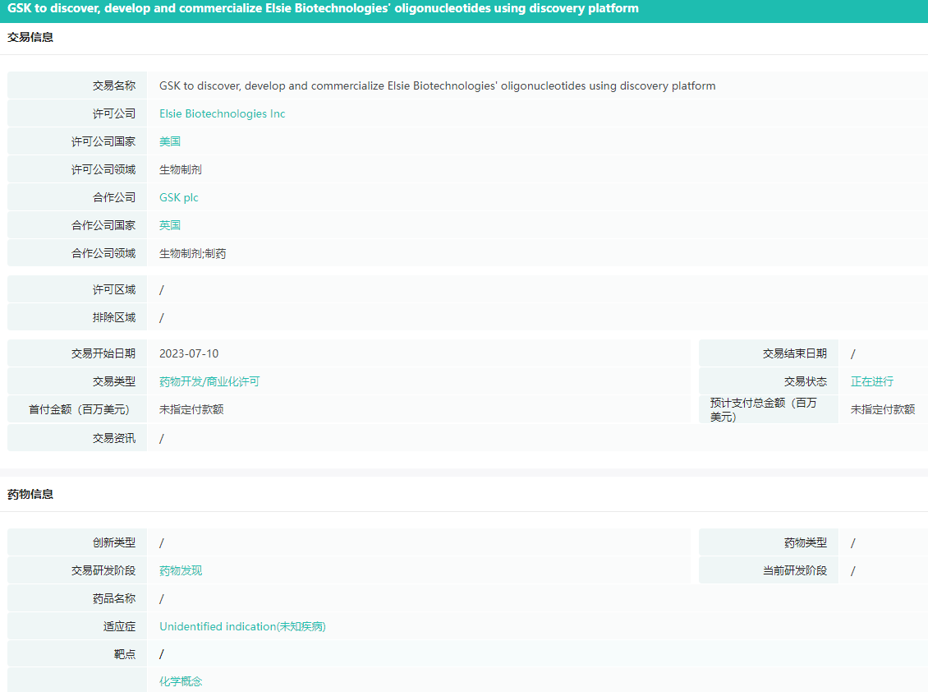Click the teal header deal title
The image size is (928, 692).
coord(323,9)
